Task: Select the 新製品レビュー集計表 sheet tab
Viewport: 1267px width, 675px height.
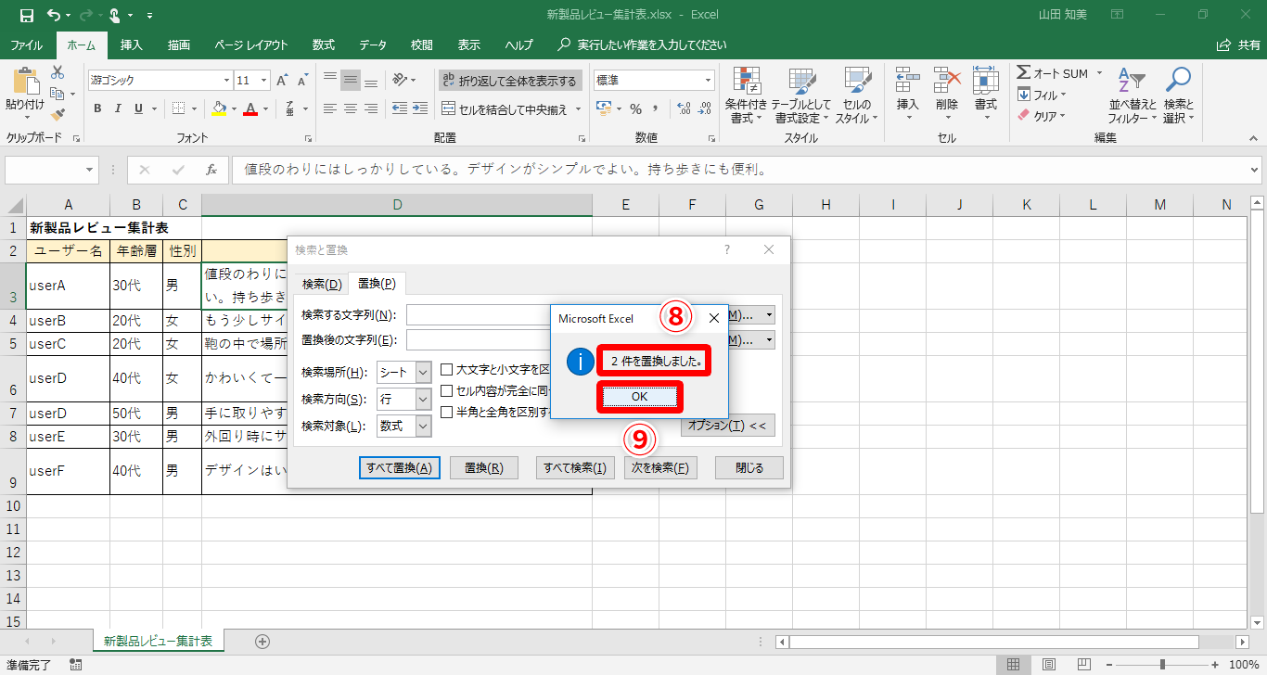Action: pos(158,641)
